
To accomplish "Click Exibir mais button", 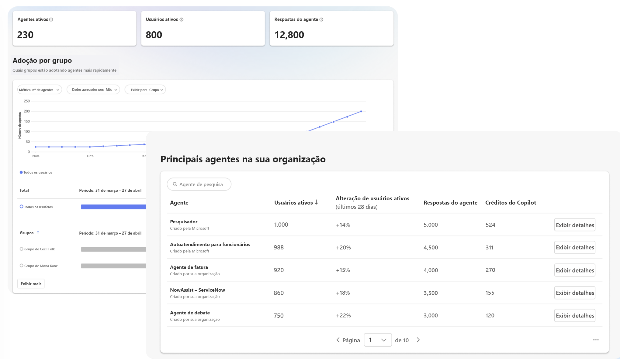I will tap(31, 284).
